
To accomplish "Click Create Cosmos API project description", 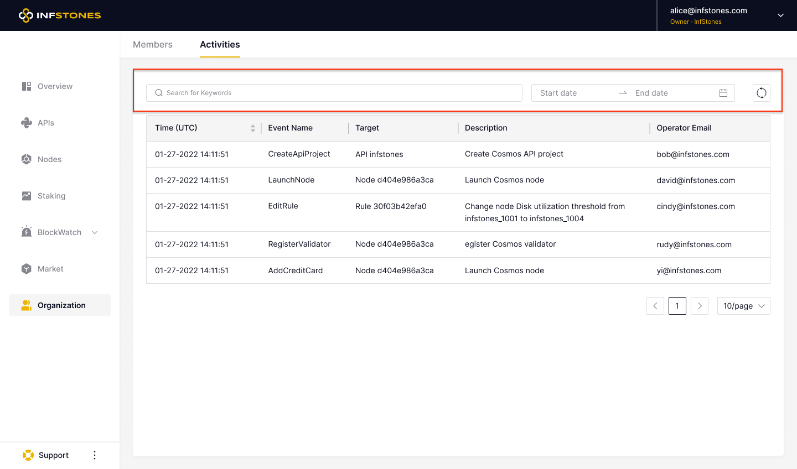I will pyautogui.click(x=514, y=154).
